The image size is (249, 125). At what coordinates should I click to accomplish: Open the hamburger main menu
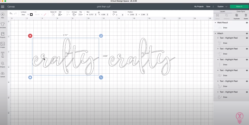tap(3, 7)
